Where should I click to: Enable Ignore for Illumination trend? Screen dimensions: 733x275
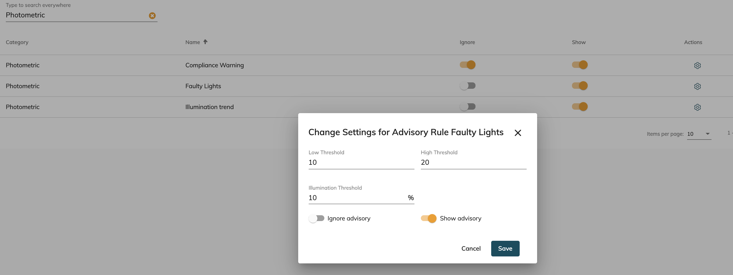coord(467,107)
